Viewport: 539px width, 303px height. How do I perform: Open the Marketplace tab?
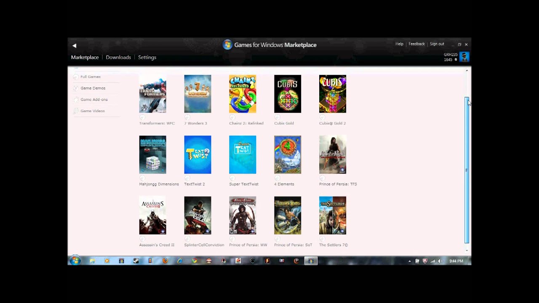click(x=85, y=57)
